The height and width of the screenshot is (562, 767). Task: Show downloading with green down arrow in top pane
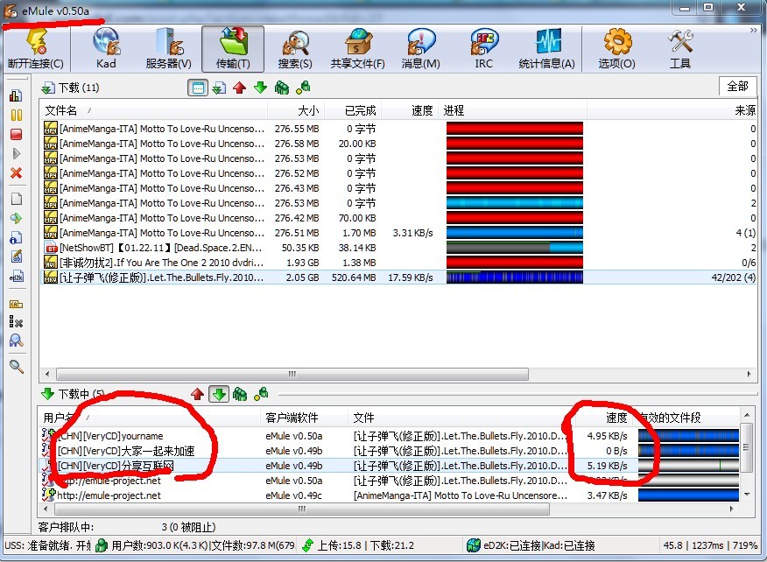[x=261, y=88]
